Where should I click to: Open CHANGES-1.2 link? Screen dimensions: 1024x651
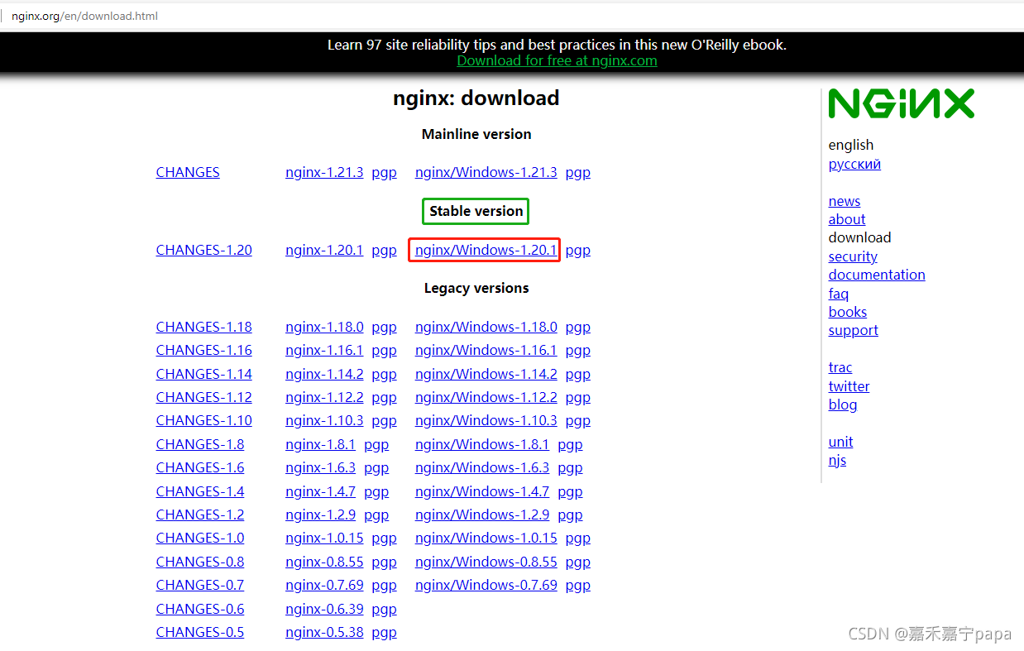point(200,515)
